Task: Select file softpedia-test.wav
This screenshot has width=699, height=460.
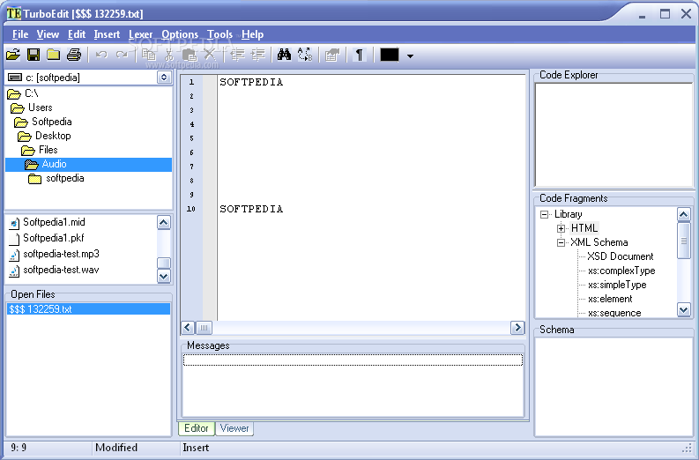Action: pyautogui.click(x=61, y=270)
